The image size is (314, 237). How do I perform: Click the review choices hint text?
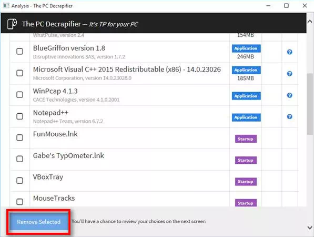(x=138, y=221)
